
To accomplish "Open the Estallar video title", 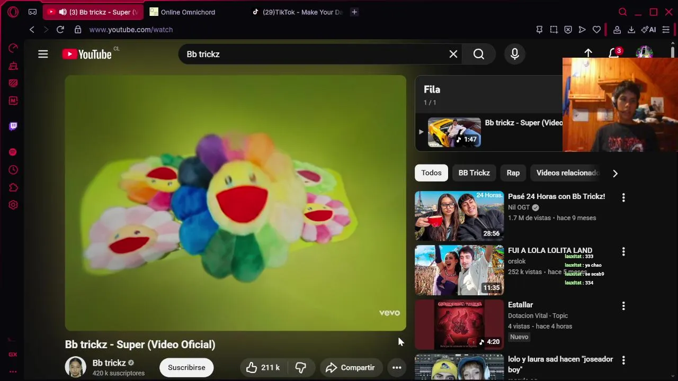I will [520, 305].
